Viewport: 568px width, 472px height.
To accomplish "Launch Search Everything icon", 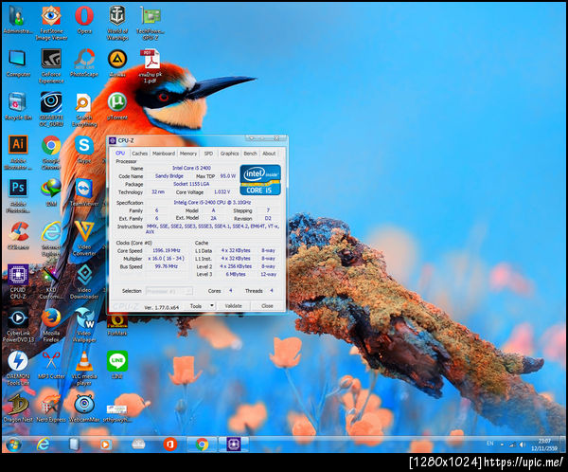I will click(x=84, y=109).
